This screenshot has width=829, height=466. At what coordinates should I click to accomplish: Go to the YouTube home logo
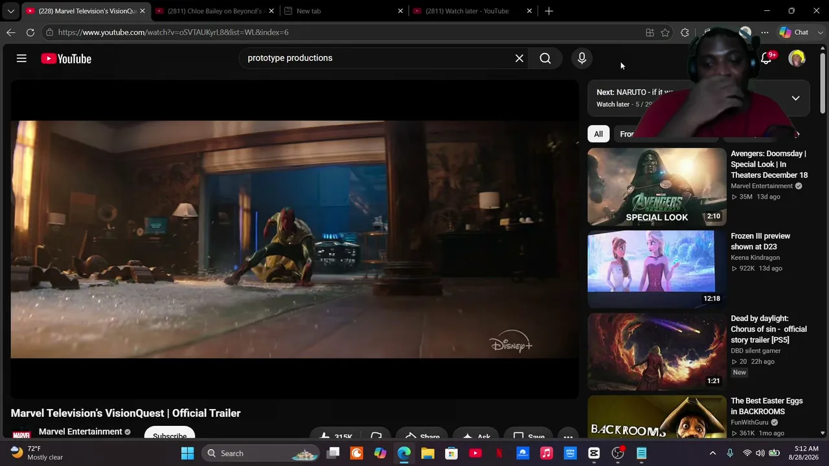pos(66,59)
